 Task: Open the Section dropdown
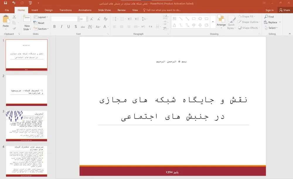click(x=41, y=29)
